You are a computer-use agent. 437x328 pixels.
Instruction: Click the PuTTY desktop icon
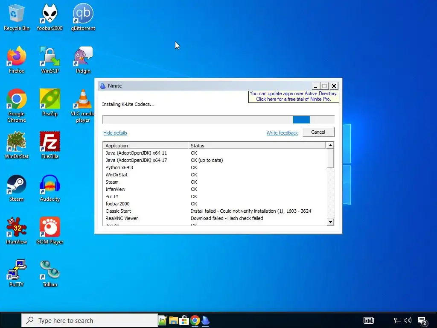tap(17, 273)
